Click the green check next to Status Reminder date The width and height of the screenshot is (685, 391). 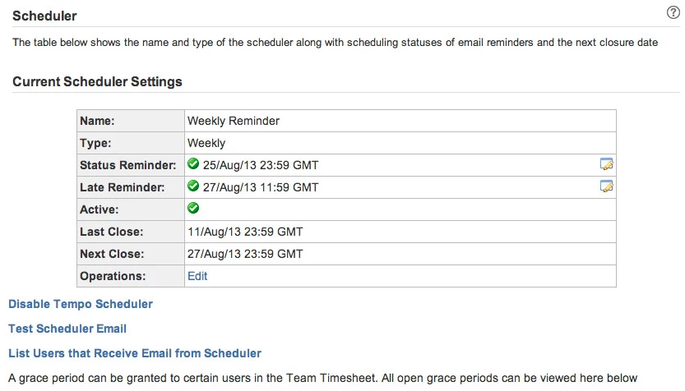pos(194,164)
